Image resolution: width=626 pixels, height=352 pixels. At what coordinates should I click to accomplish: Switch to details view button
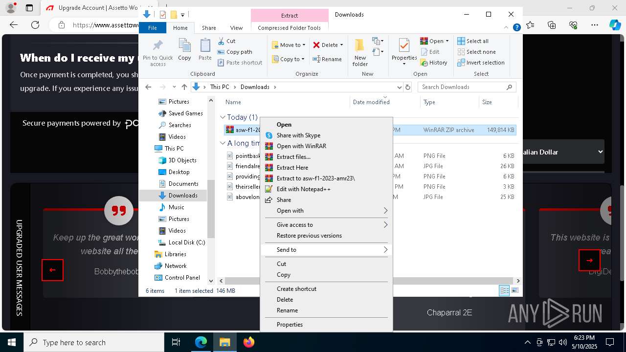504,291
